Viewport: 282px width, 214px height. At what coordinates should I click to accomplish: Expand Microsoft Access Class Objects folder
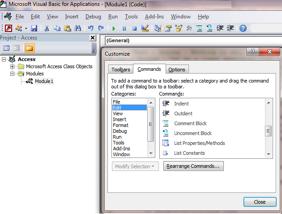[x=12, y=66]
